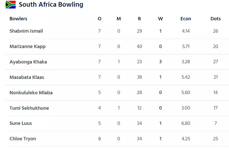Click on Masabata Klaas name

27,77
